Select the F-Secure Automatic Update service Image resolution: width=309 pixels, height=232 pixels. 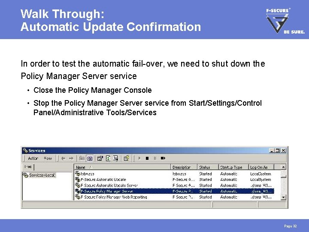174,180
